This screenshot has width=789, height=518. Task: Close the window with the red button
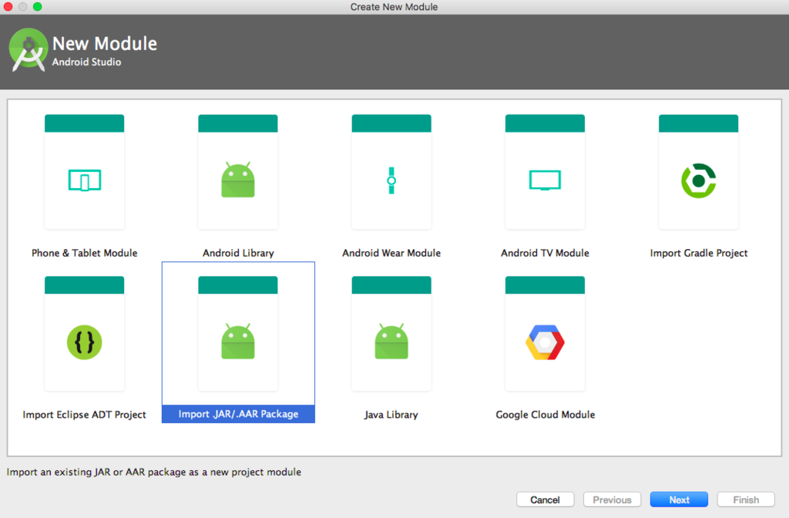pyautogui.click(x=8, y=6)
